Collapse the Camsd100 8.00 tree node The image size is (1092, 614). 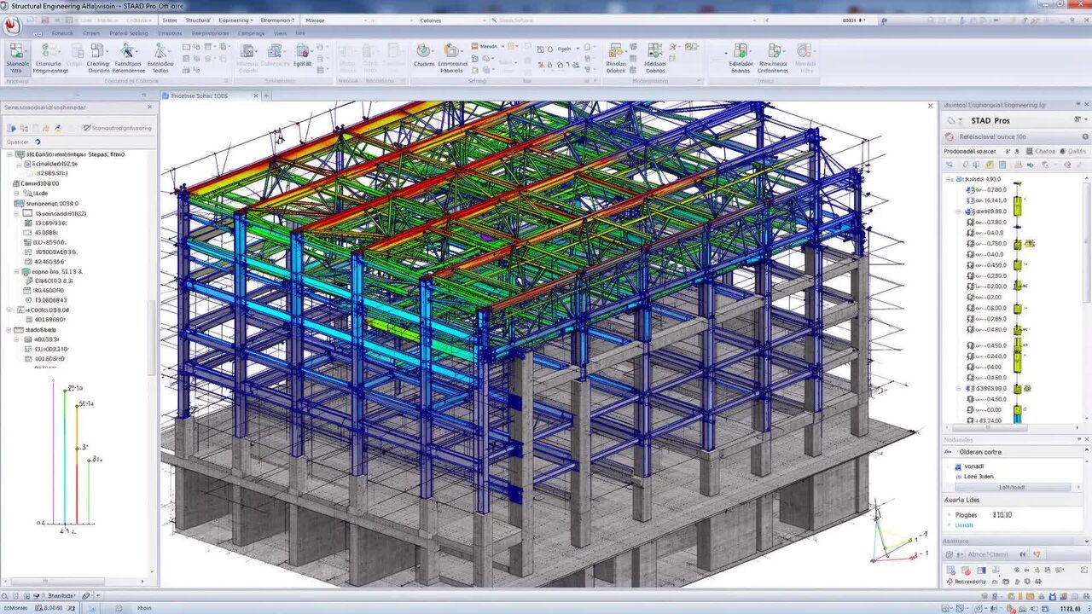tap(15, 183)
